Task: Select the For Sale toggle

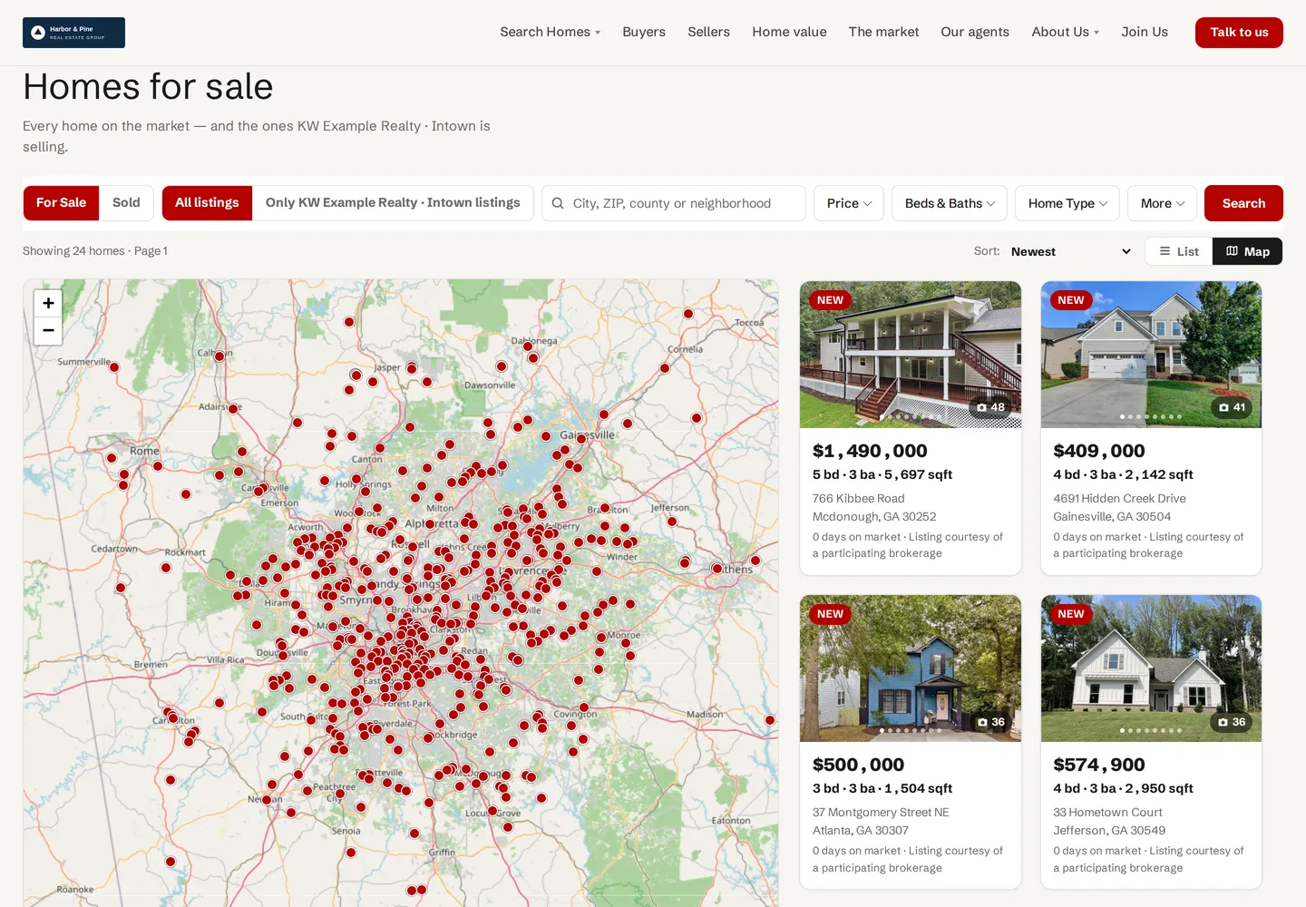Action: click(x=62, y=203)
